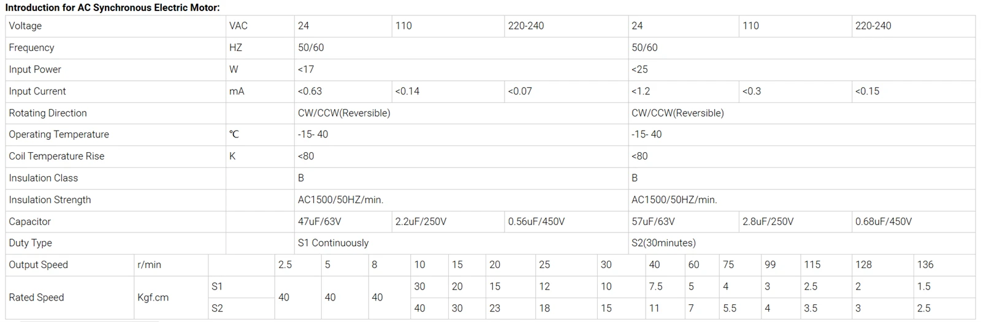Click the HZ unit cell
Screen dimensions: 981x322
260,48
